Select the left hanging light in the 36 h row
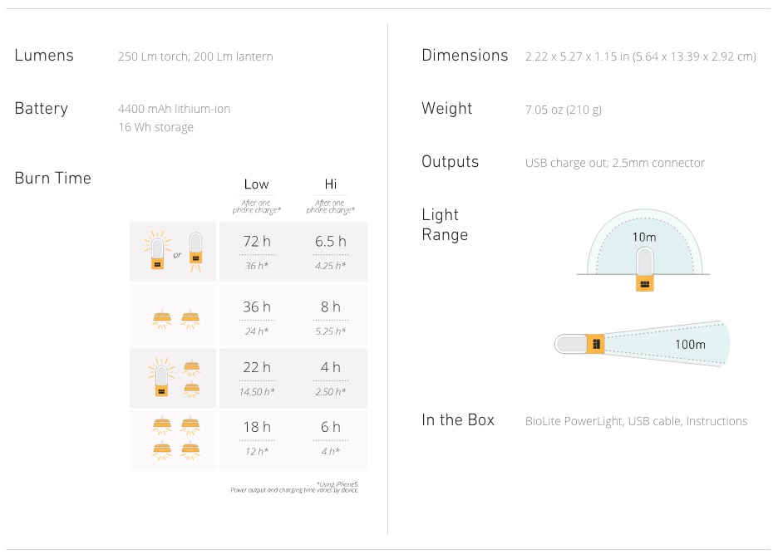This screenshot has width=778, height=559. pyautogui.click(x=161, y=319)
